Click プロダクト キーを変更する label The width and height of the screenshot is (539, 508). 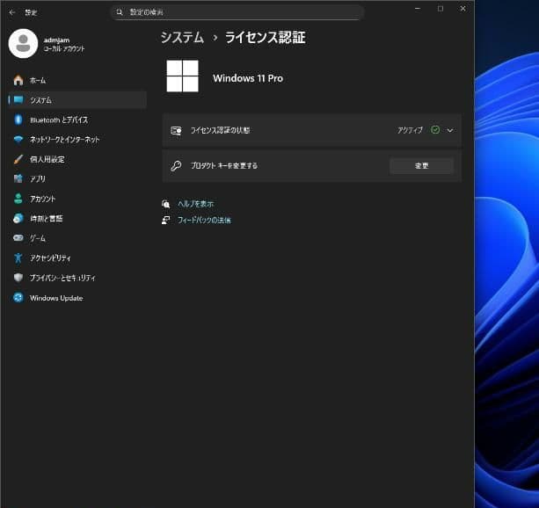pos(224,165)
